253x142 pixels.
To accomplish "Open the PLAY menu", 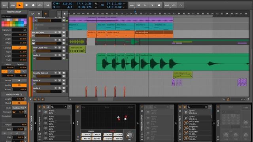I will click(x=13, y=5).
